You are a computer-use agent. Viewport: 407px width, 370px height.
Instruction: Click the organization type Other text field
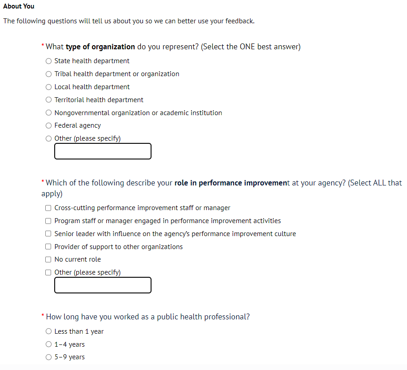[103, 151]
